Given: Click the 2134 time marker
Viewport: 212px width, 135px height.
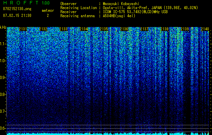Looking at the screenshot, I should (84, 29).
